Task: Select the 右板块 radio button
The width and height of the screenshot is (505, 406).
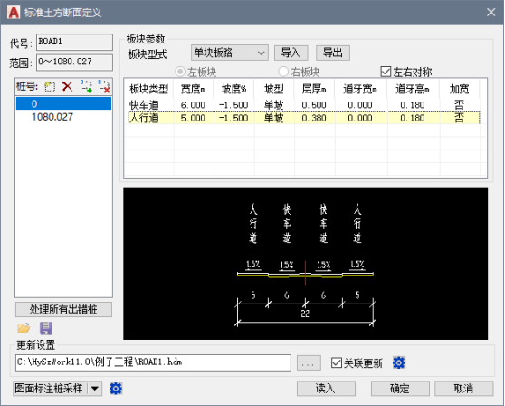Action: [283, 72]
